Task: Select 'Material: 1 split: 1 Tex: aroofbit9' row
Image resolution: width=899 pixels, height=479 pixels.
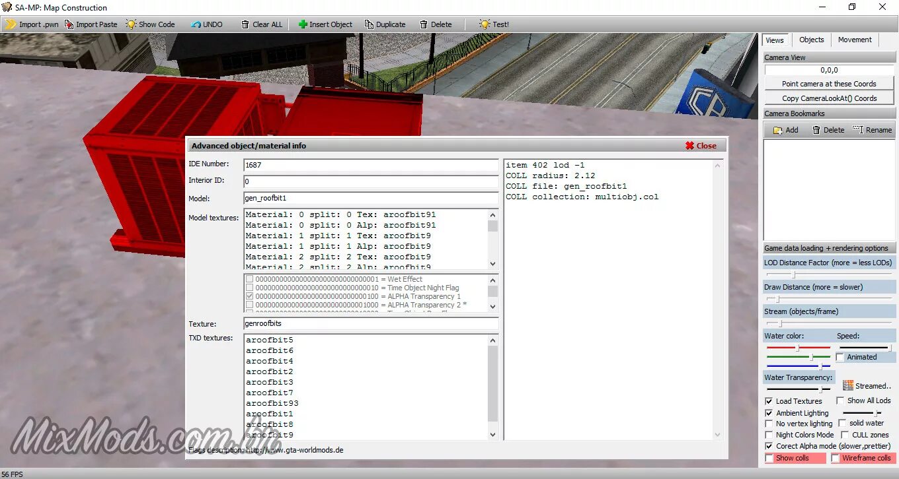Action: [x=338, y=236]
